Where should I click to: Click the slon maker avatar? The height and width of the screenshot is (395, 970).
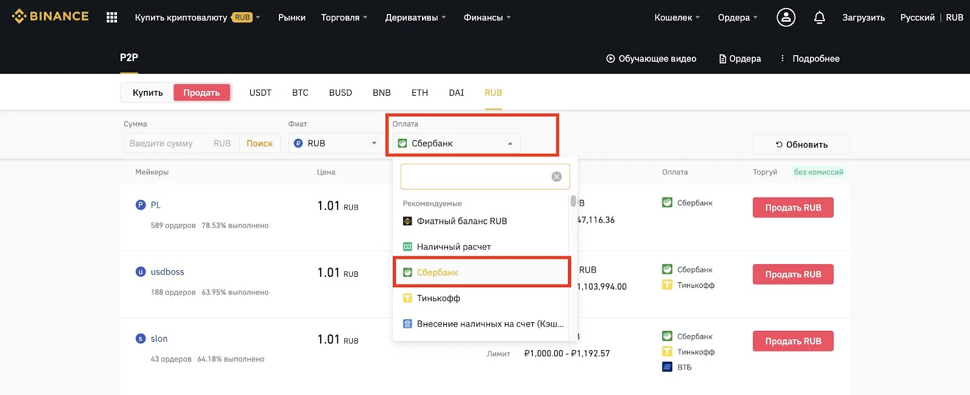tap(141, 338)
